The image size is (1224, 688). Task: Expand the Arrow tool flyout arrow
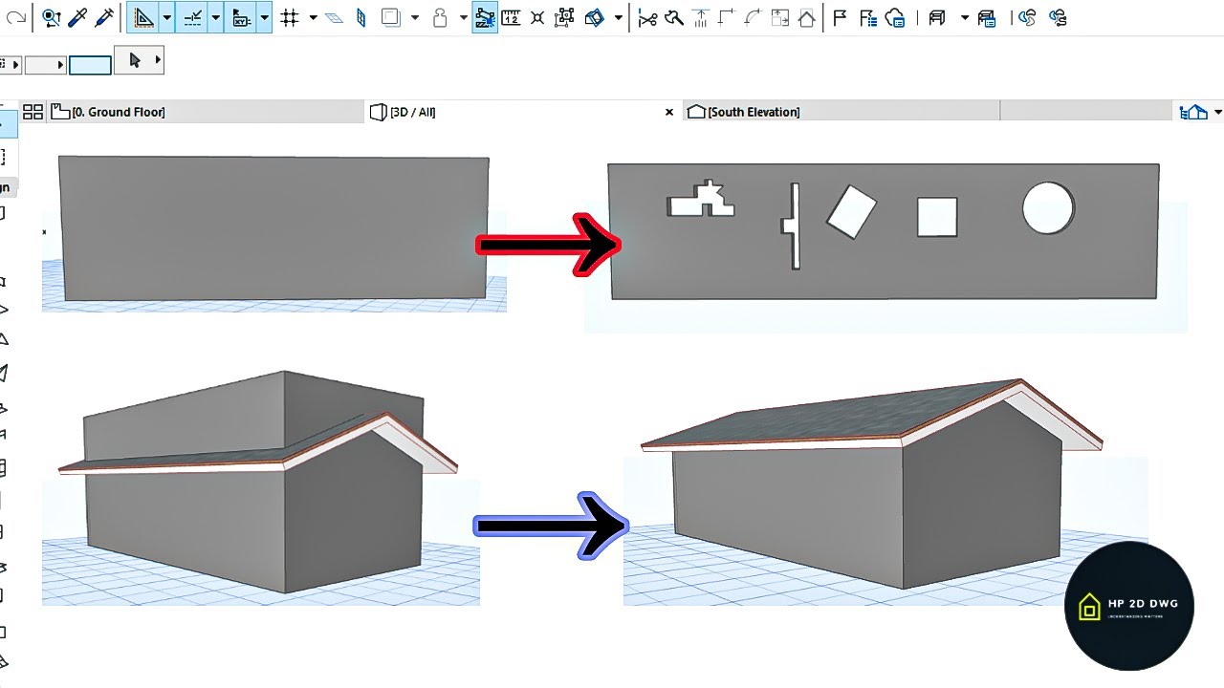click(158, 61)
